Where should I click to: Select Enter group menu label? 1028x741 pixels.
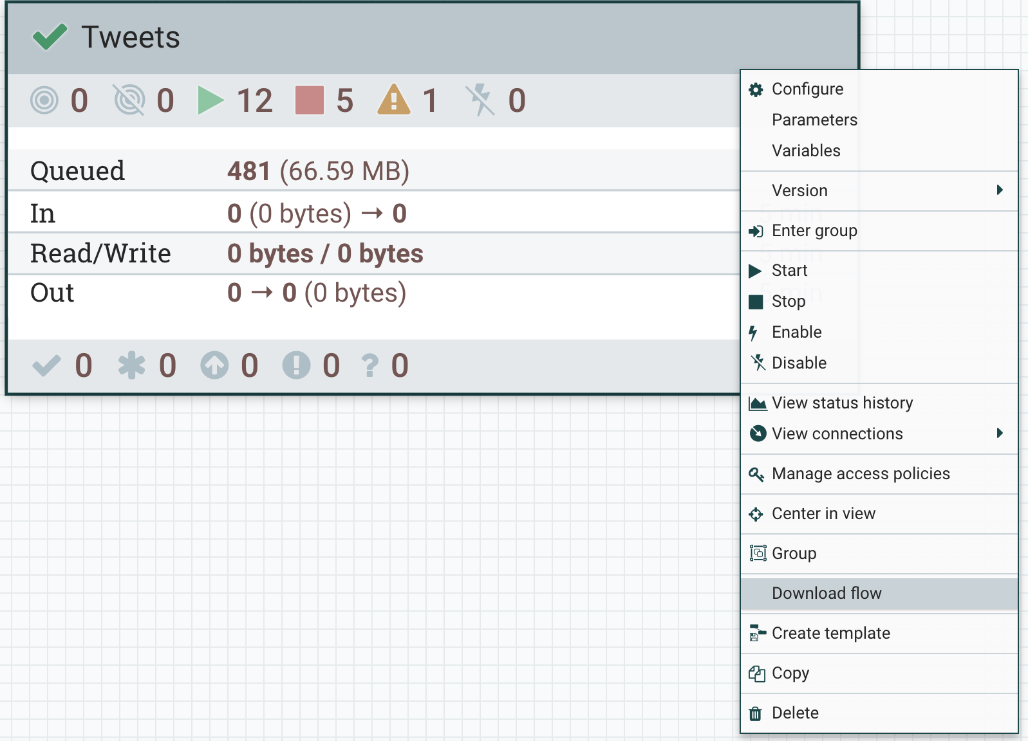coord(814,231)
